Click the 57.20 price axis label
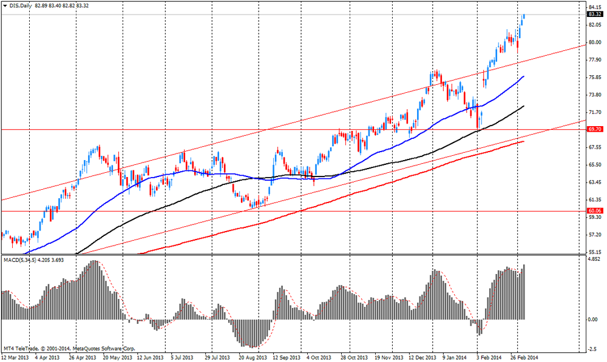The image size is (607, 362). [x=595, y=235]
